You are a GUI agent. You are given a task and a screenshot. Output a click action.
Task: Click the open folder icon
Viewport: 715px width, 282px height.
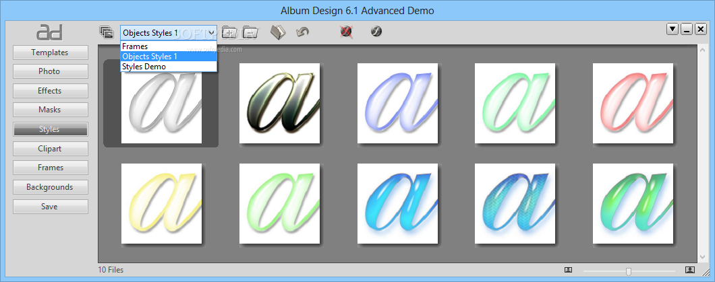[x=278, y=32]
